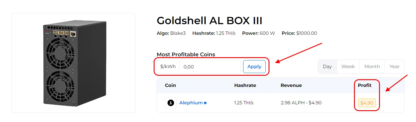Image resolution: width=416 pixels, height=122 pixels.
Task: Open the Alephium coin link
Action: 191,103
